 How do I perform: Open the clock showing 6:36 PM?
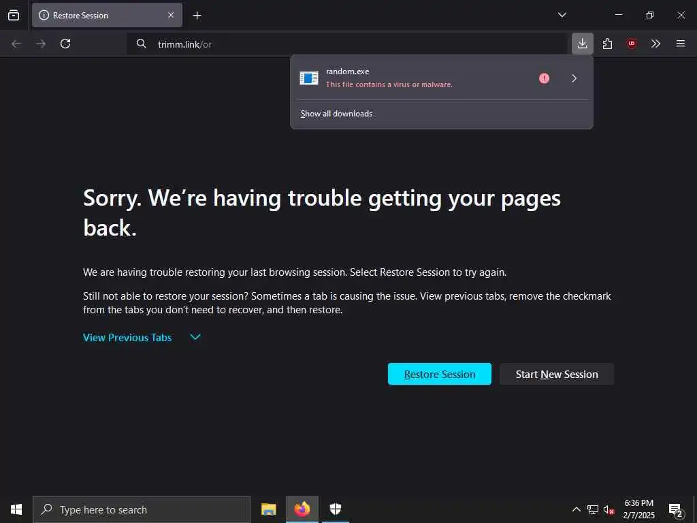point(638,509)
